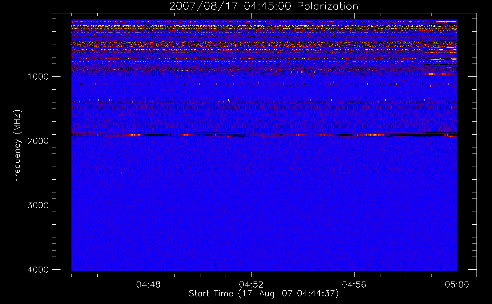The image size is (492, 304).
Task: Click the 04:48 time tick label
Action: [x=148, y=285]
